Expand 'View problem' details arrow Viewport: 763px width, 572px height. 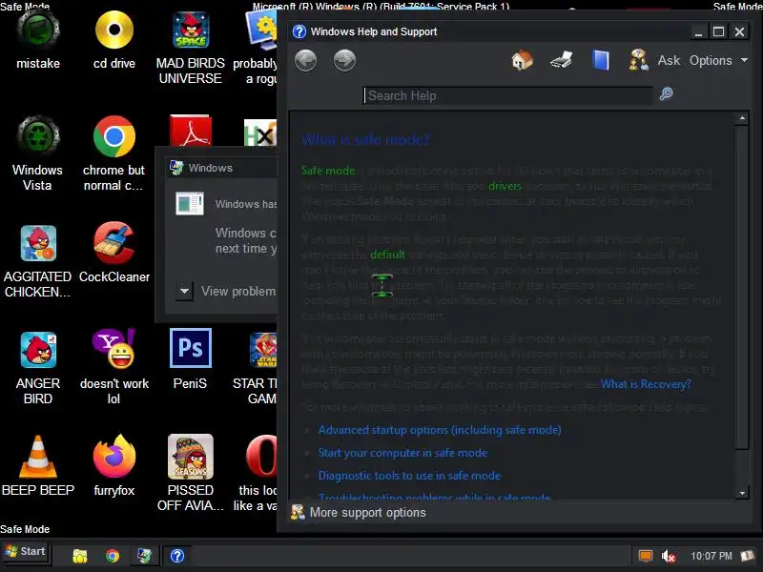coord(184,292)
